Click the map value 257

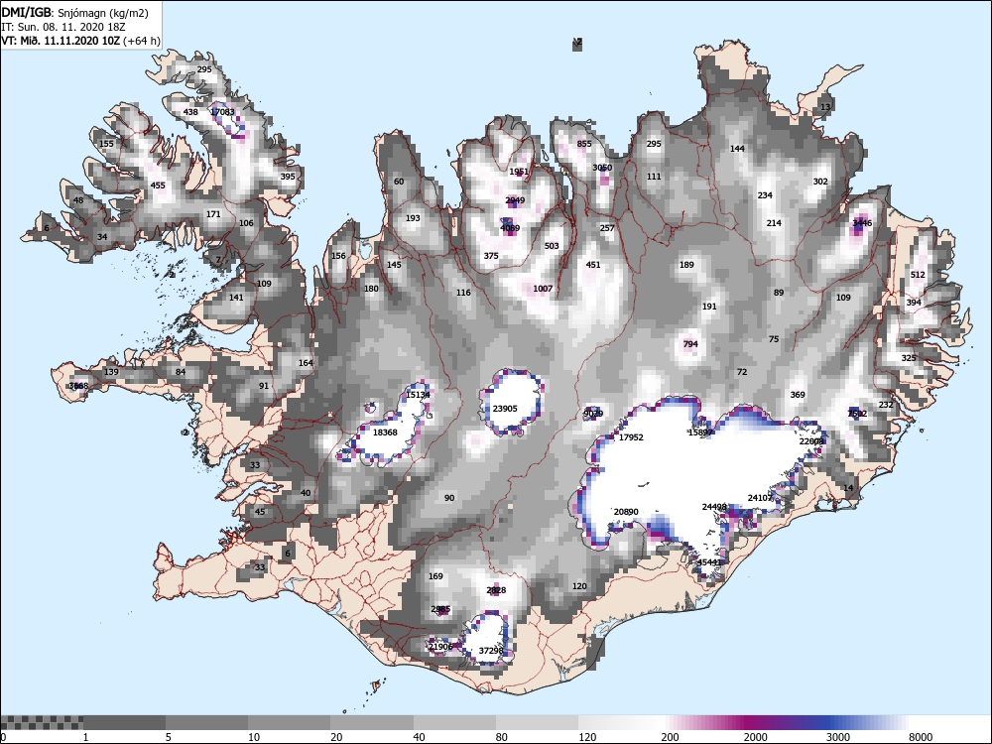pos(607,228)
